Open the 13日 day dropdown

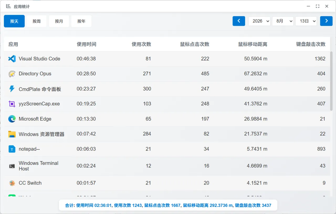[x=306, y=21]
